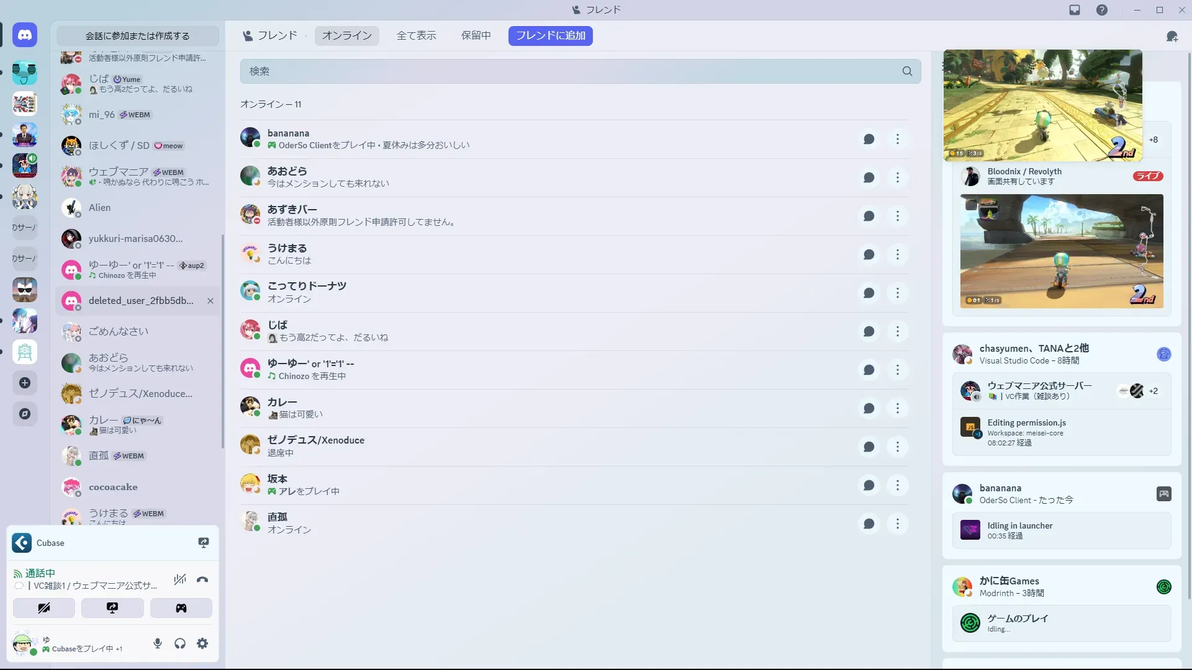Image resolution: width=1192 pixels, height=670 pixels.
Task: Message bananana via chat bubble icon
Action: (869, 140)
